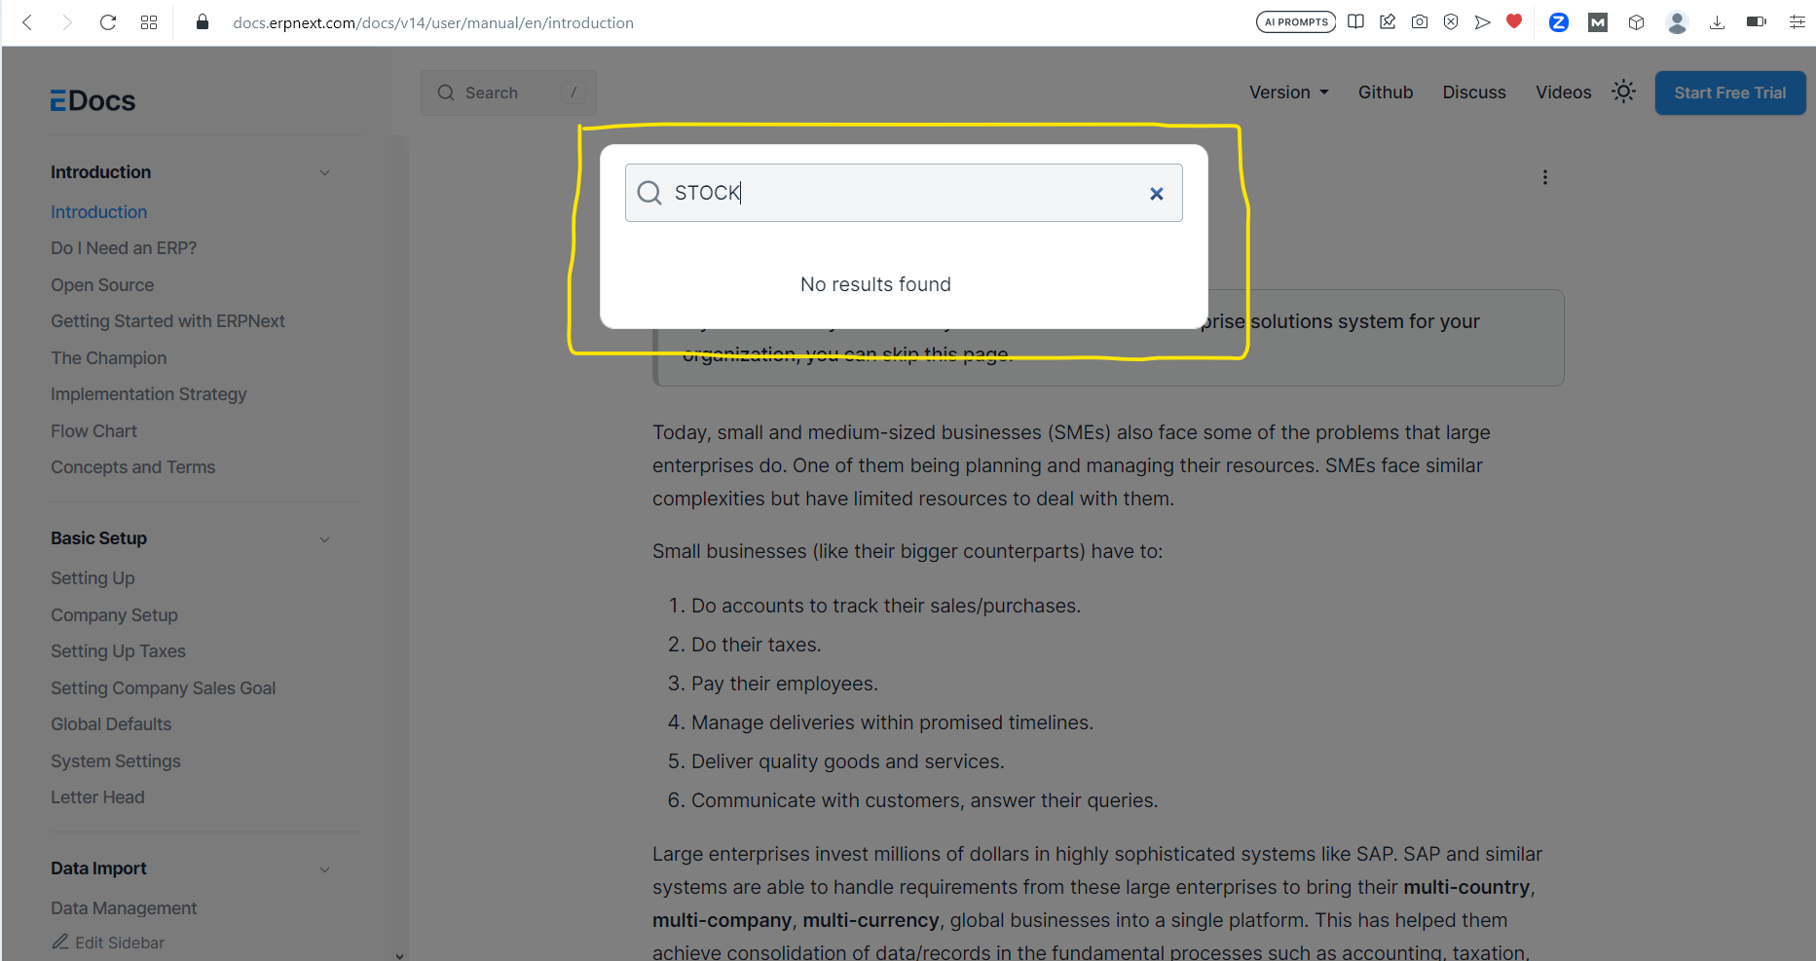Bookmark page with the red heart icon
Screen dimensions: 1816x961
[1514, 20]
